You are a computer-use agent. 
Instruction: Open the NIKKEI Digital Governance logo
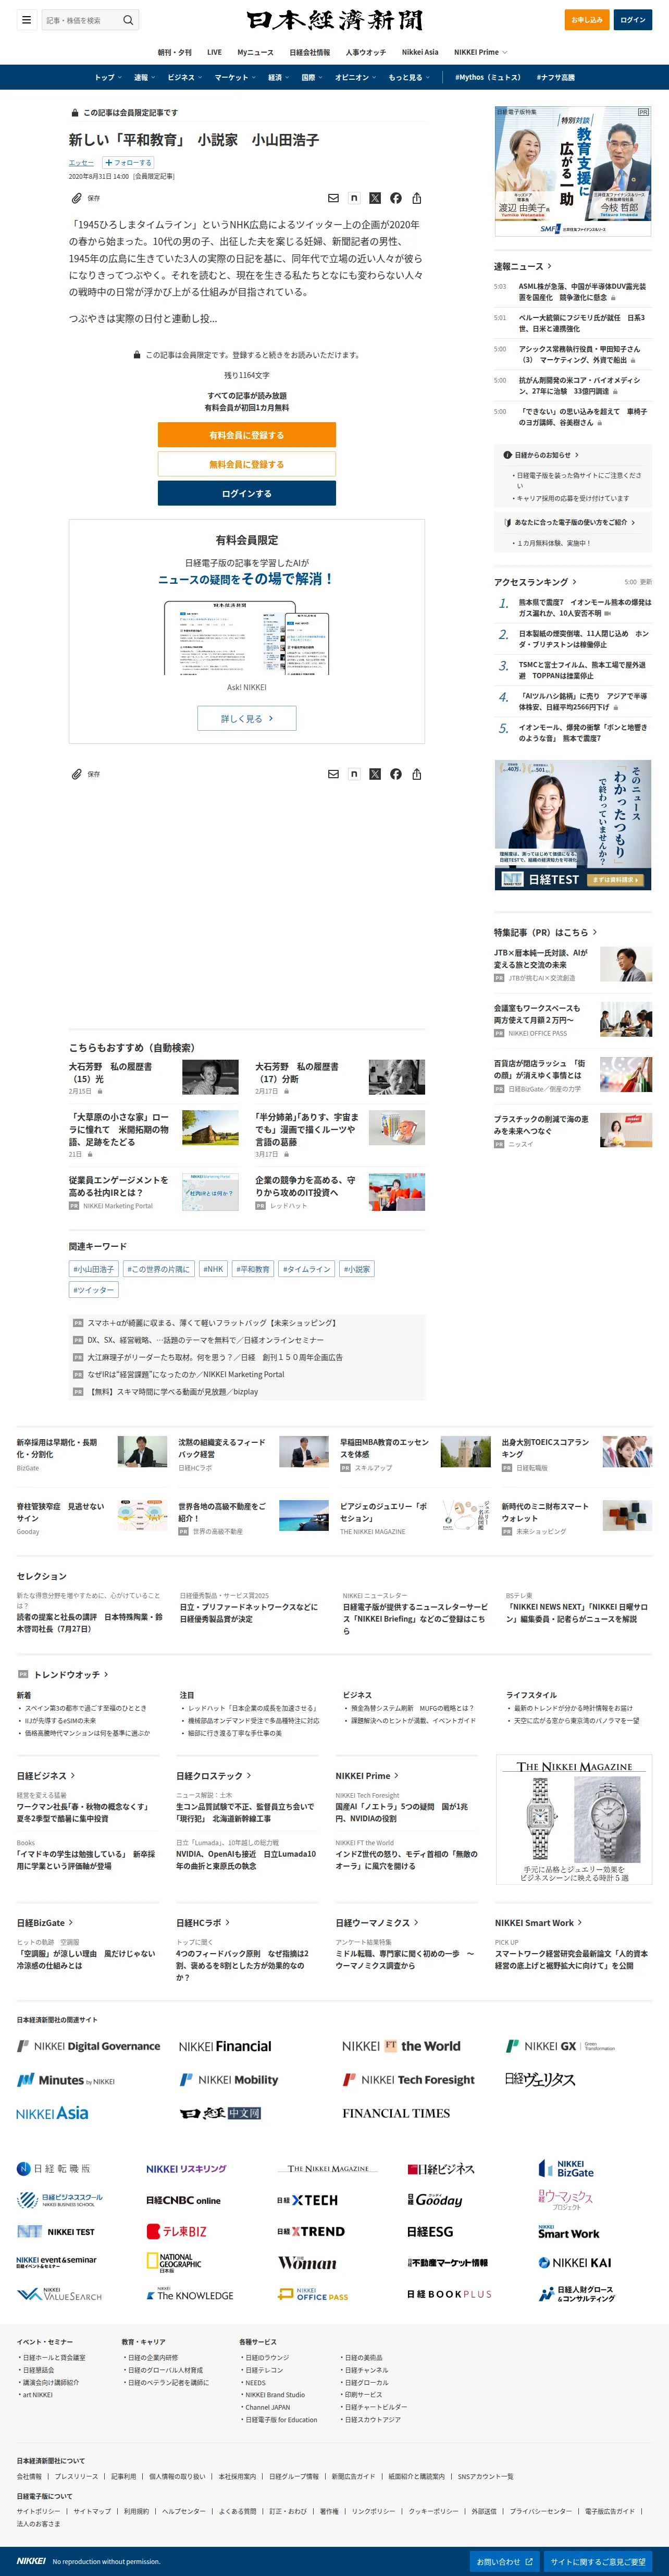pos(88,2046)
